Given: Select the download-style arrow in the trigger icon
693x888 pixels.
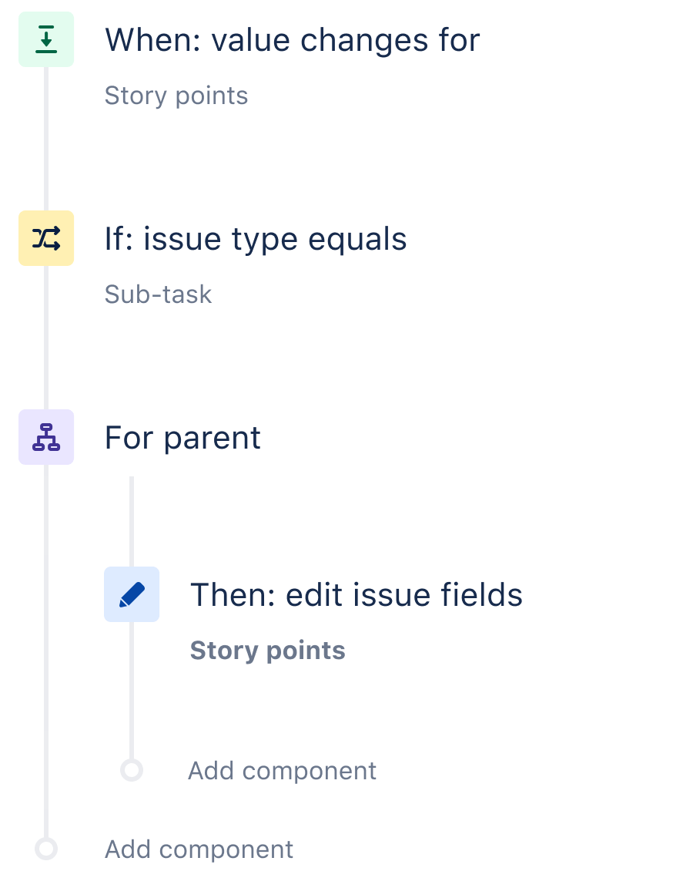Looking at the screenshot, I should click(46, 39).
